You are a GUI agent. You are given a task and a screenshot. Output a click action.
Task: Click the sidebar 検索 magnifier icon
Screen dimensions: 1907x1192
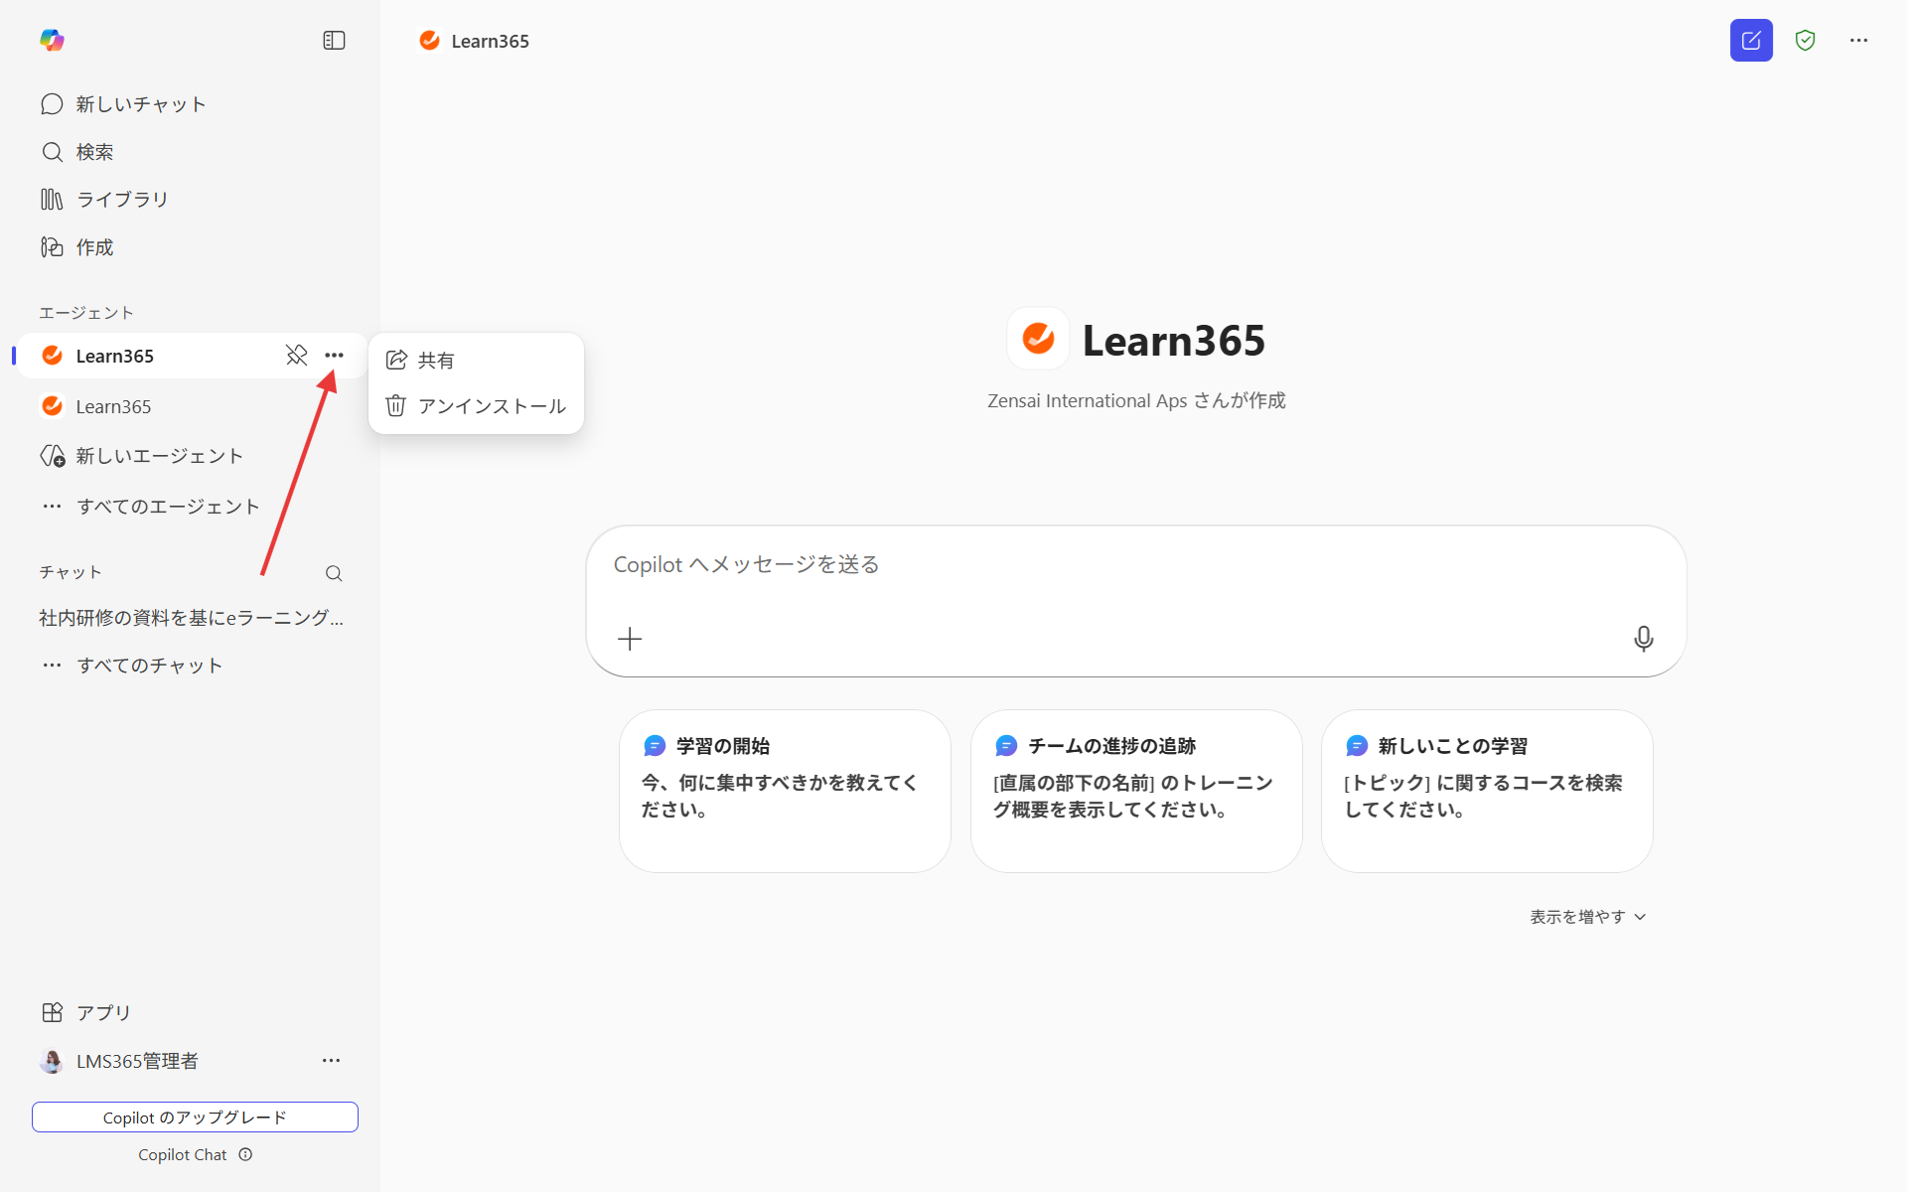52,152
